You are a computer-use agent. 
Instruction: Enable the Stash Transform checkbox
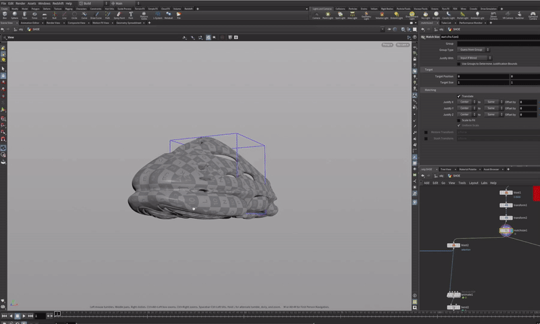point(426,138)
